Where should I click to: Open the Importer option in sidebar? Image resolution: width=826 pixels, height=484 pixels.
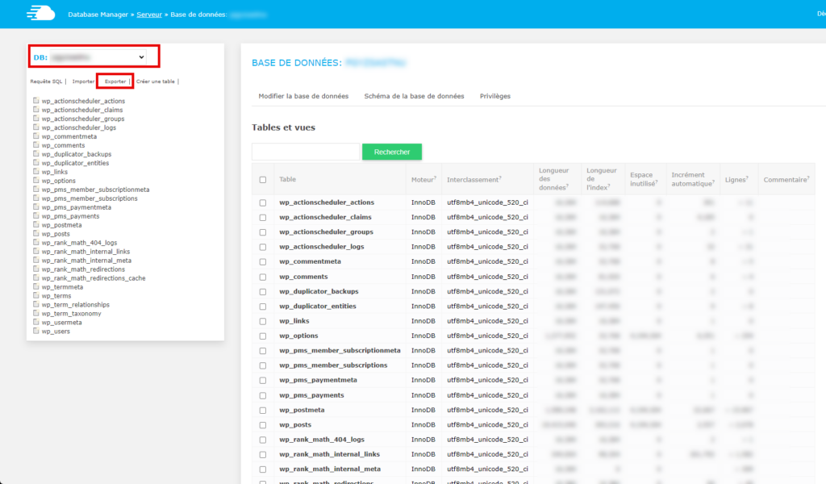pos(83,81)
